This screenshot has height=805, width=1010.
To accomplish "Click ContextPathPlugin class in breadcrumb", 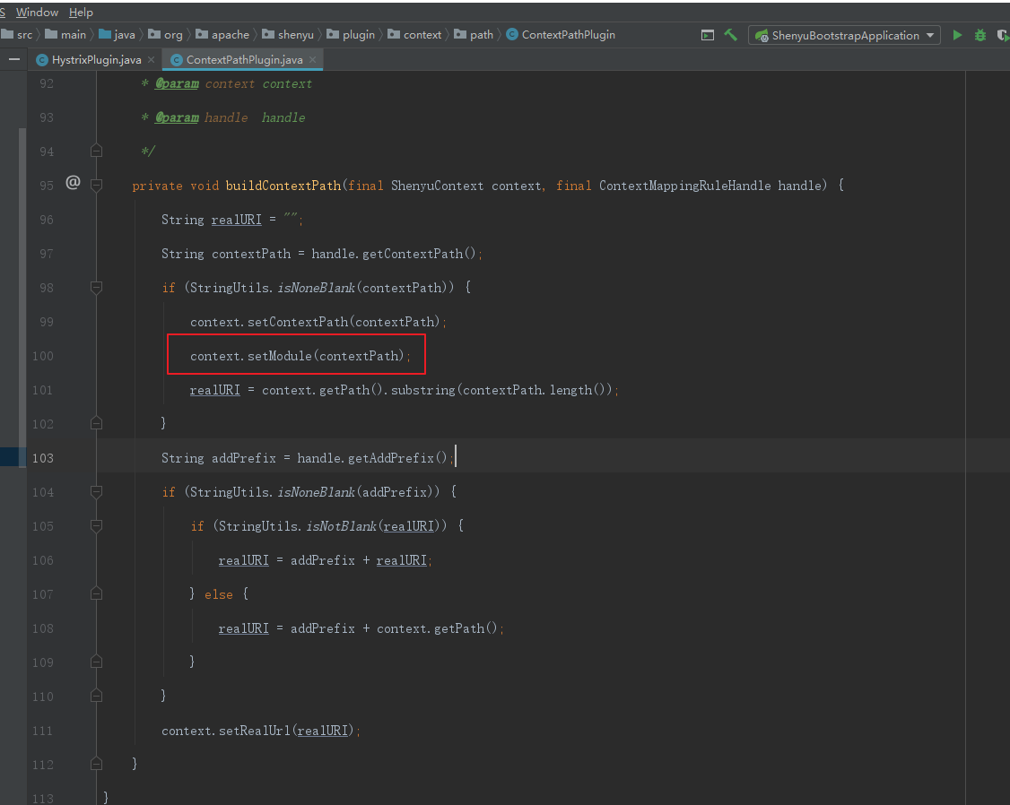I will tap(561, 35).
